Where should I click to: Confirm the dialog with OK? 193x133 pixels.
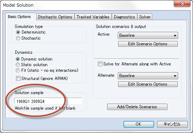(x=139, y=124)
